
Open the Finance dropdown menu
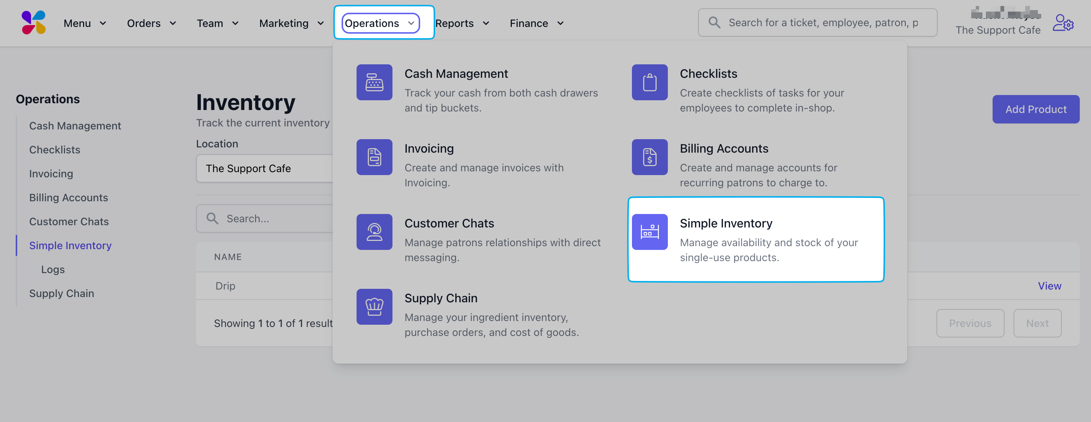point(536,23)
